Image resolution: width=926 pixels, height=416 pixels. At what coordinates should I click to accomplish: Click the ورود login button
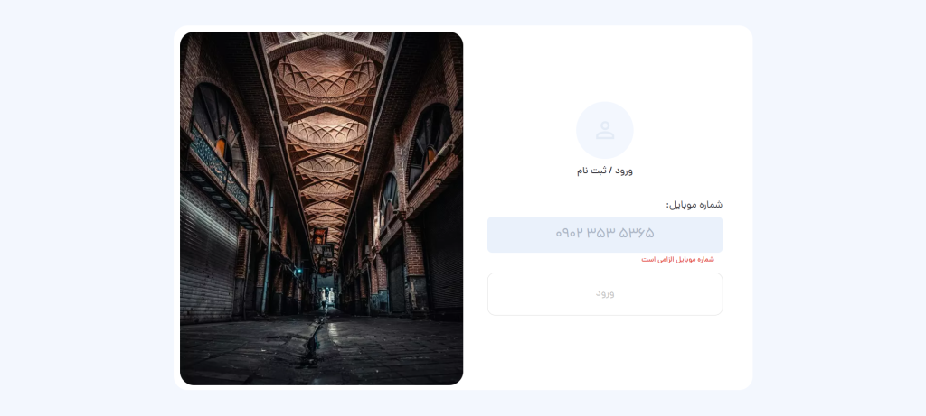tap(605, 293)
